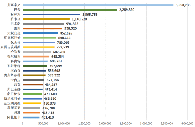Image resolution: width=195 pixels, height=127 pixels.
Task: Select the value label 463,610
Action: (50, 99)
